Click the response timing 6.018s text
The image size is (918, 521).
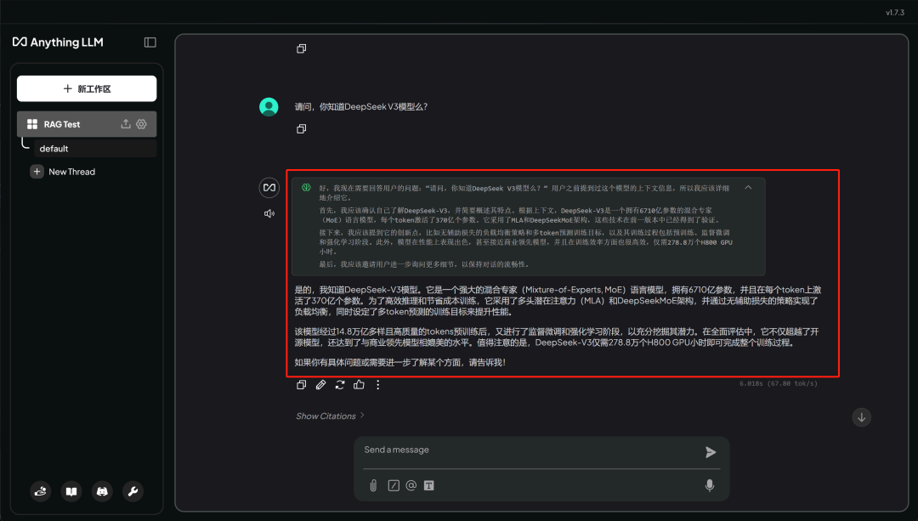pyautogui.click(x=779, y=383)
